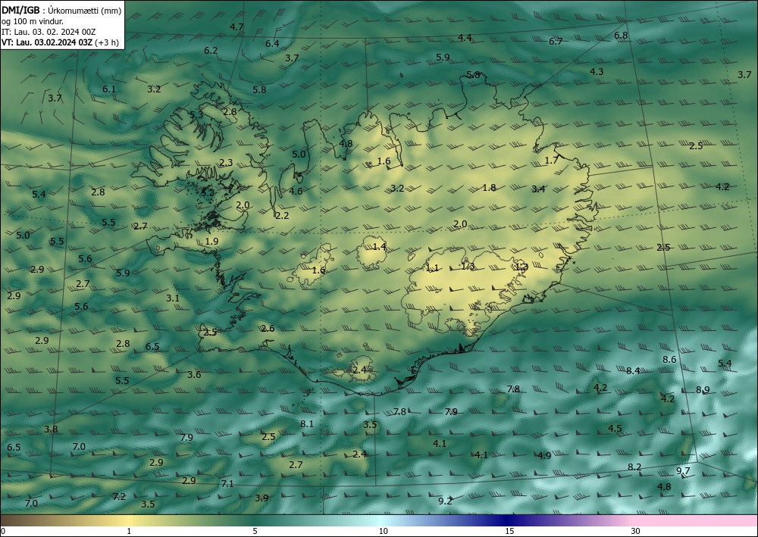Click the map value 9.7

click(x=683, y=471)
